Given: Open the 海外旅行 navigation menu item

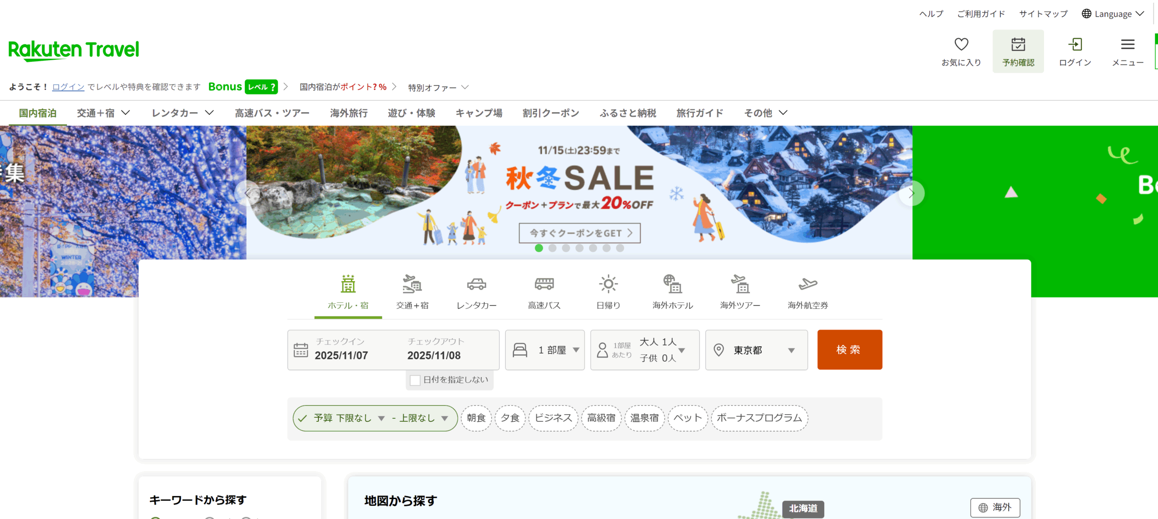Looking at the screenshot, I should (348, 113).
